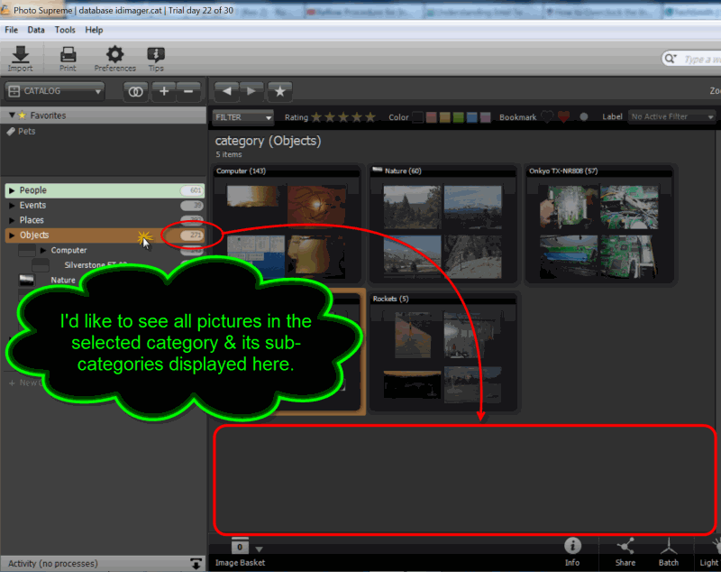Toggle the gray dot bookmark filter
Image resolution: width=721 pixels, height=572 pixels.
tap(583, 117)
